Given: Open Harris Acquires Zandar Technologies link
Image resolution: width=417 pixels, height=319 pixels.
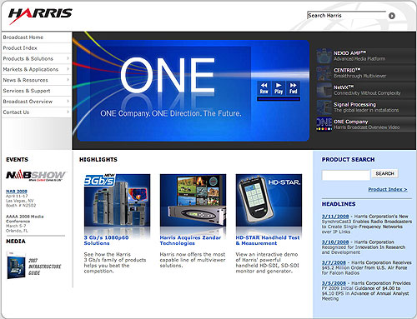Looking at the screenshot, I should coord(190,241).
